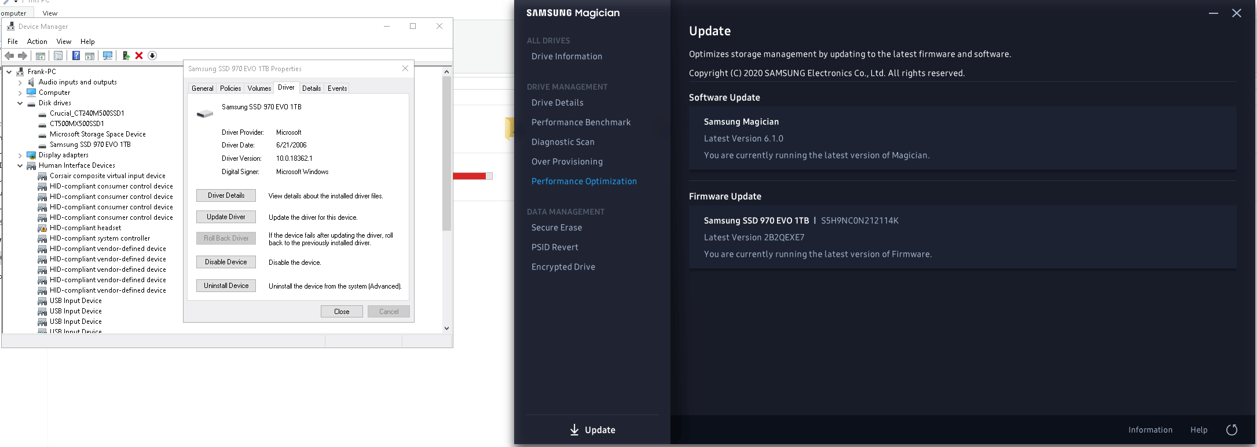This screenshot has width=1257, height=447.
Task: Switch to the Volumes tab
Action: pos(259,88)
